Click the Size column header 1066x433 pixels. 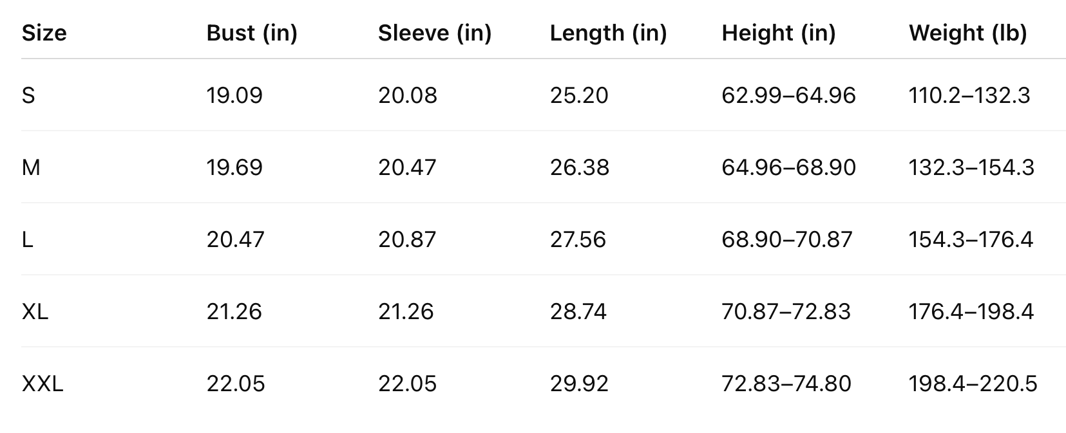pos(44,33)
